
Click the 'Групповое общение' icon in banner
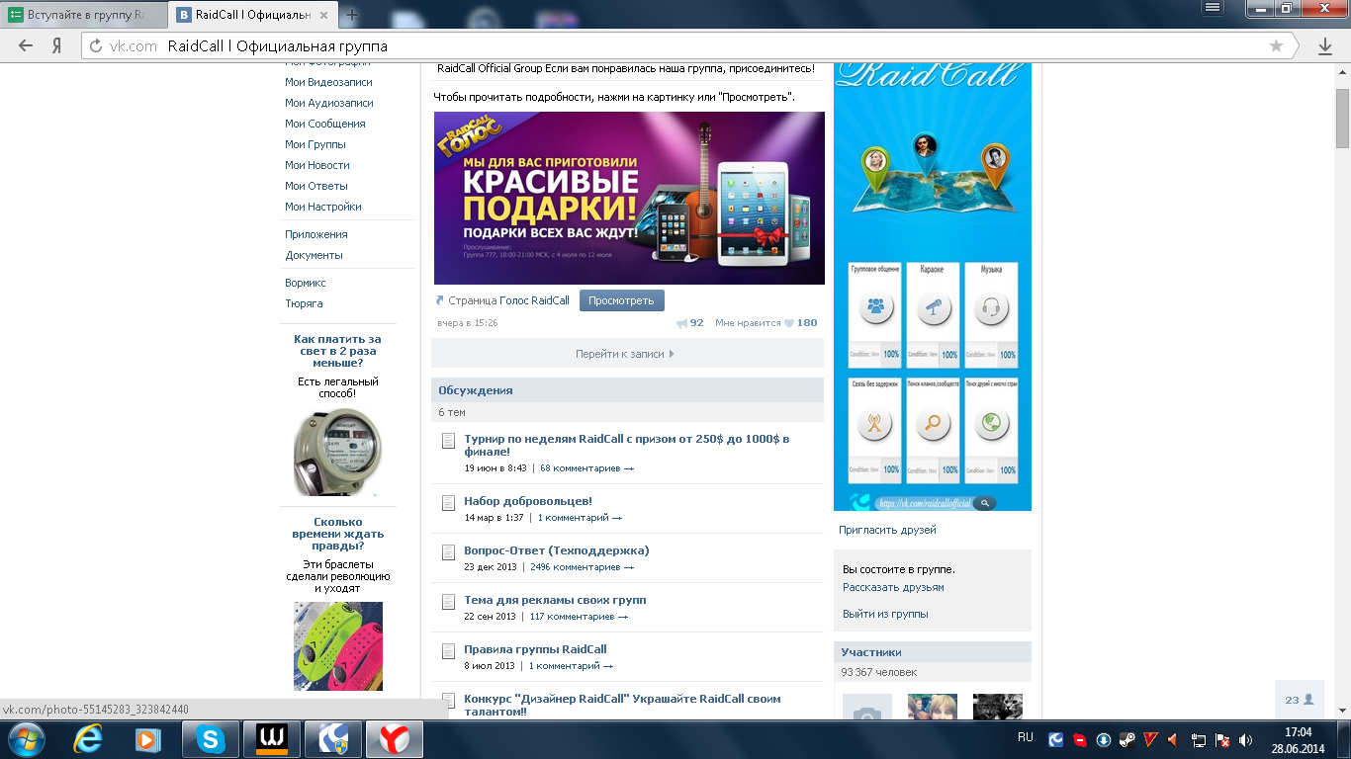(875, 307)
